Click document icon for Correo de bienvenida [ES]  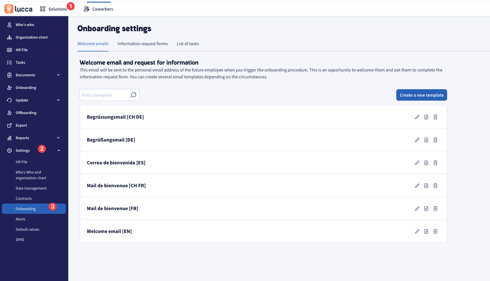pyautogui.click(x=426, y=163)
